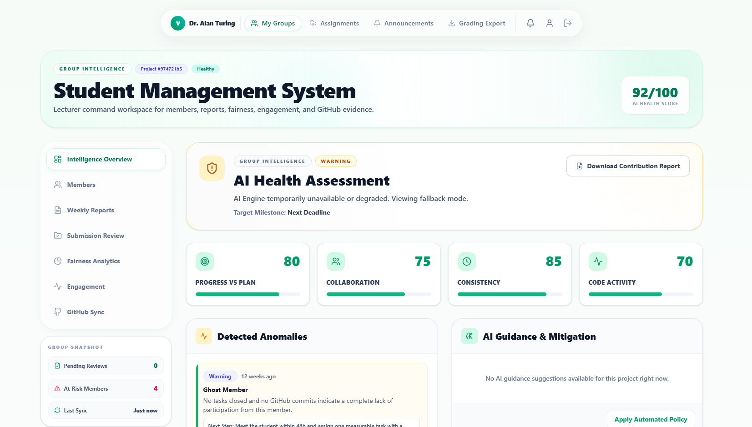Click the AI Health Assessment shield icon

pos(212,168)
